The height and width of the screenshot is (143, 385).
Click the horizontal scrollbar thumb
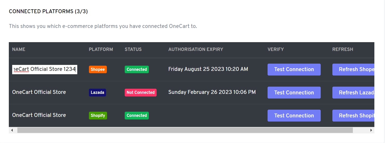click(x=185, y=130)
